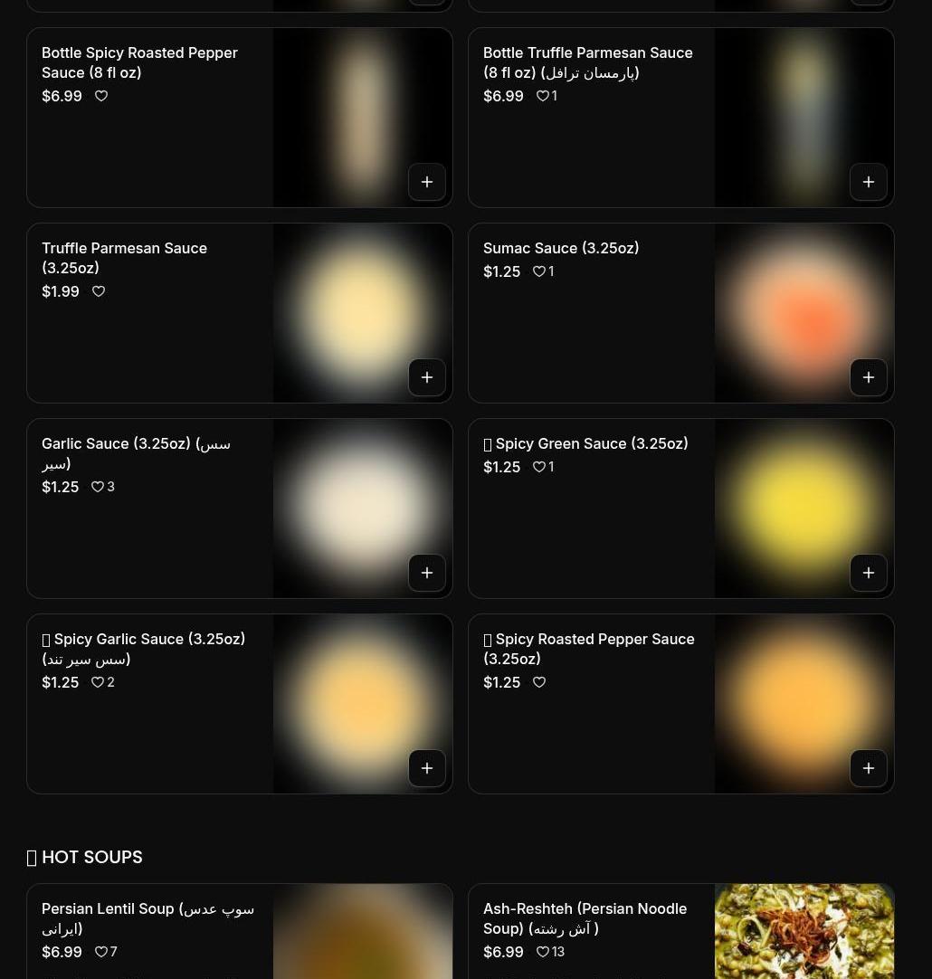Viewport: 932px width, 979px height.
Task: Add Truffle Parmesan Sauce (3.25oz) to cart
Action: [427, 377]
